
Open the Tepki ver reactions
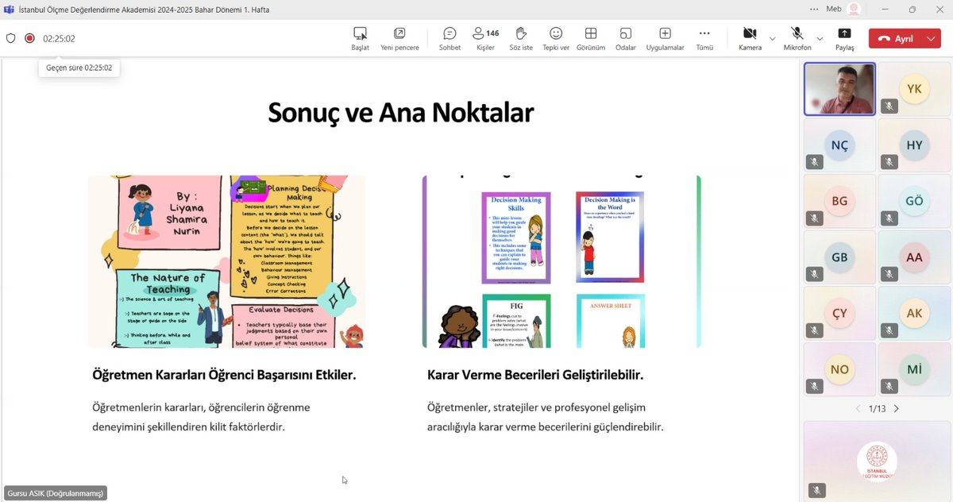556,38
